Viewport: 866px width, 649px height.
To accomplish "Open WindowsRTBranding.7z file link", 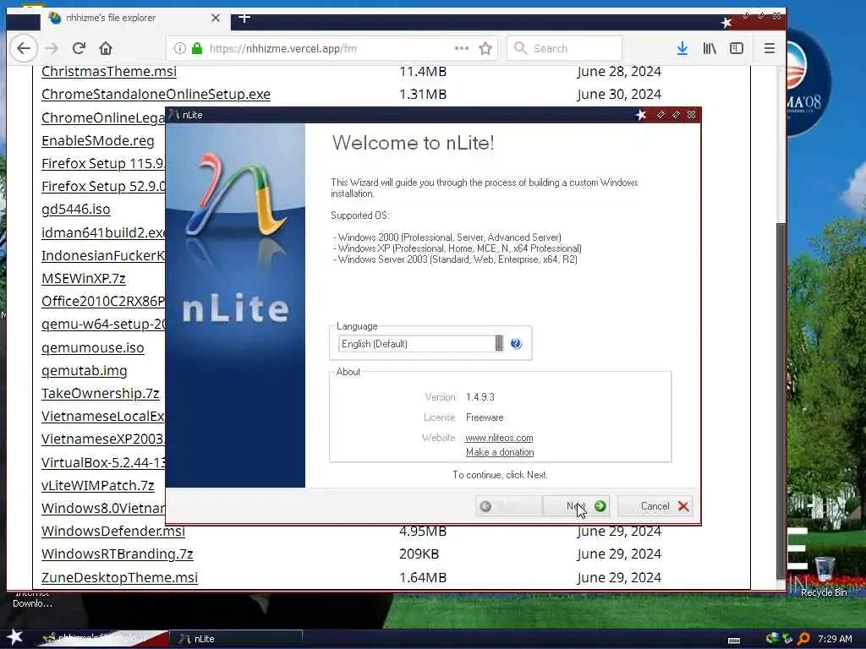I will click(x=117, y=554).
